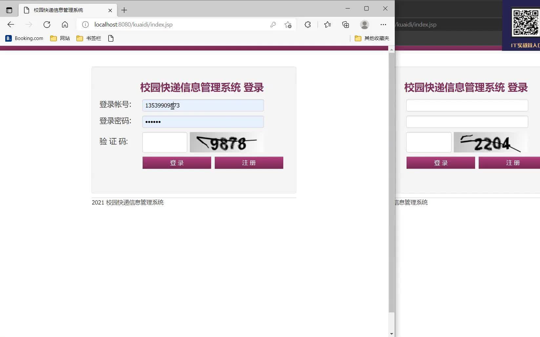Open Settings and more menu

pyautogui.click(x=383, y=25)
